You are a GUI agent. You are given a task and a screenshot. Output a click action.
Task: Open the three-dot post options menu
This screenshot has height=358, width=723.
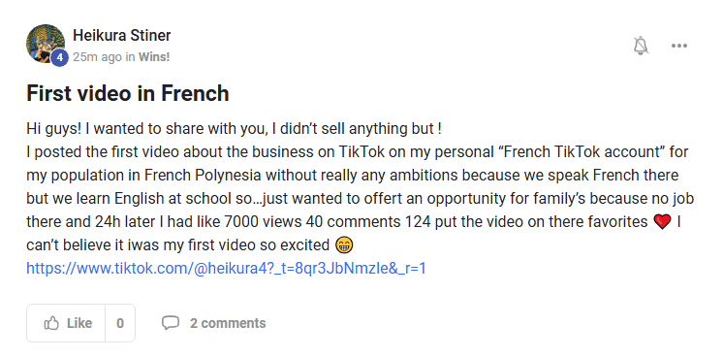pos(679,46)
